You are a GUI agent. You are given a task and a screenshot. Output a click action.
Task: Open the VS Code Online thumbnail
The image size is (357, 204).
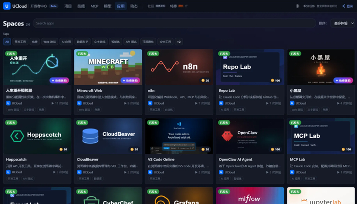179,136
